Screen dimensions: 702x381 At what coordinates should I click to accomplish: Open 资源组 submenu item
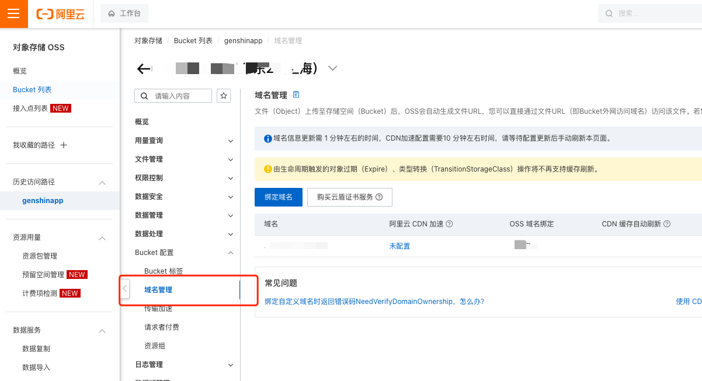point(155,345)
